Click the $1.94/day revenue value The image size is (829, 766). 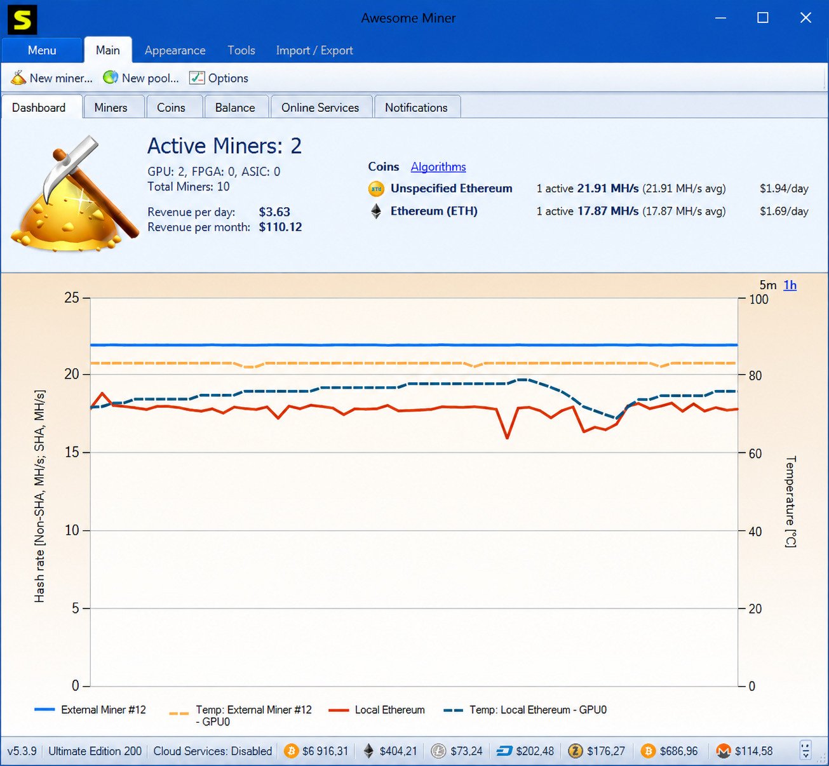[x=784, y=188]
